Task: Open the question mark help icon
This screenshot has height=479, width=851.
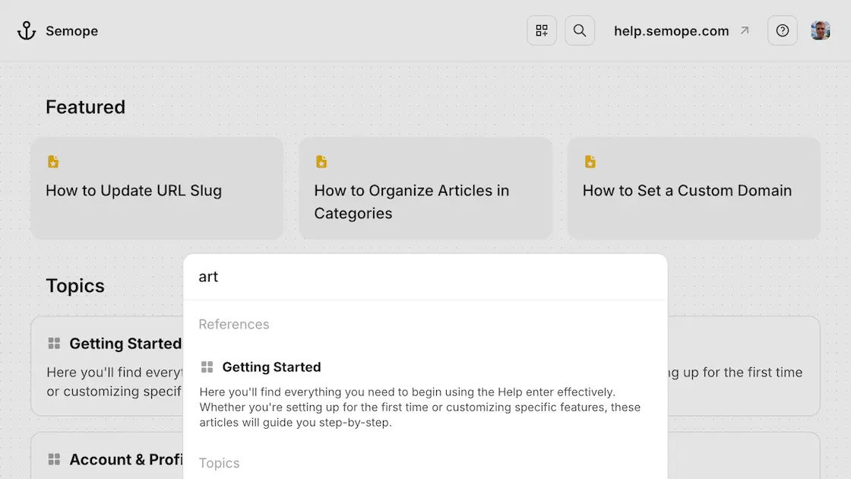Action: point(783,31)
